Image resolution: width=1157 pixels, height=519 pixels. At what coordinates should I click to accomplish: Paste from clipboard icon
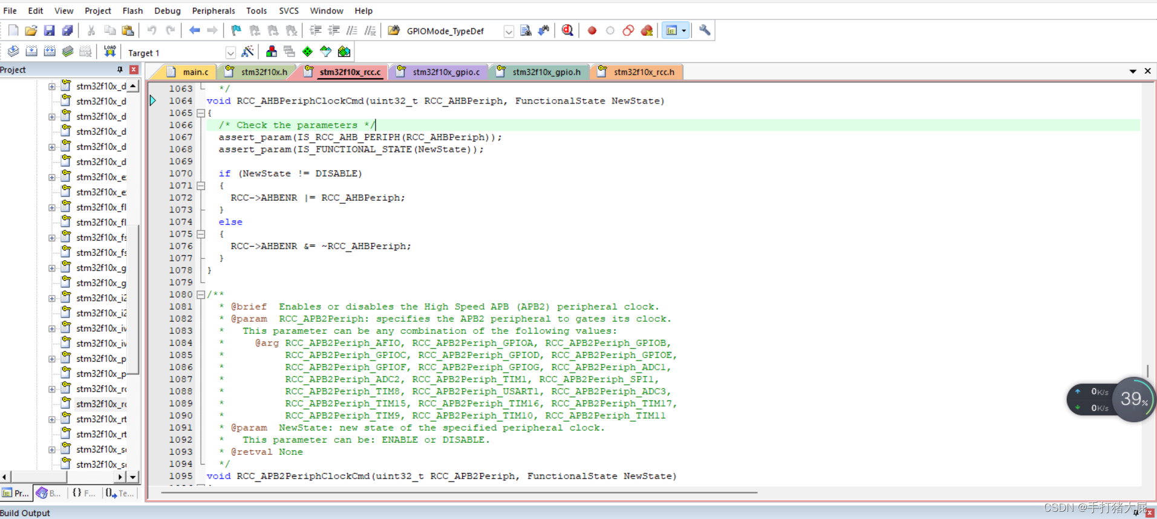pos(128,30)
